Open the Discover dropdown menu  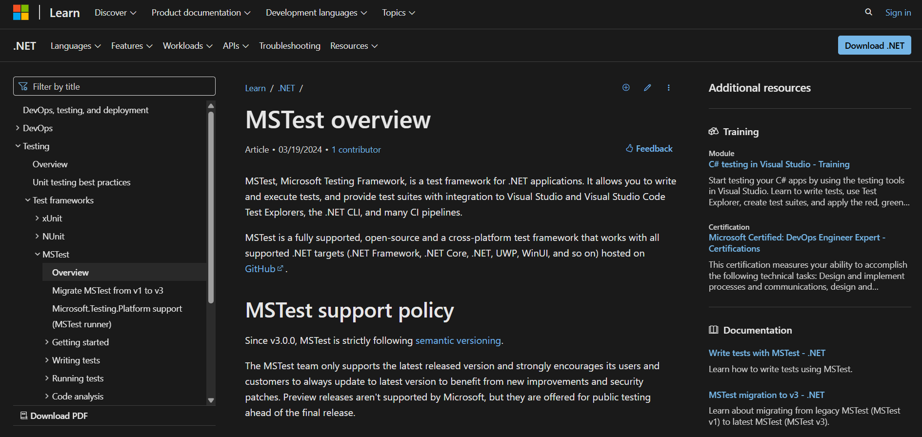click(x=115, y=13)
